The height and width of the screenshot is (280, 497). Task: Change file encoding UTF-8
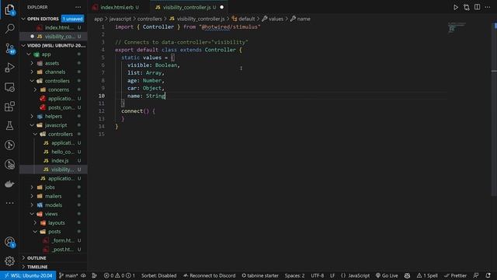(x=317, y=275)
